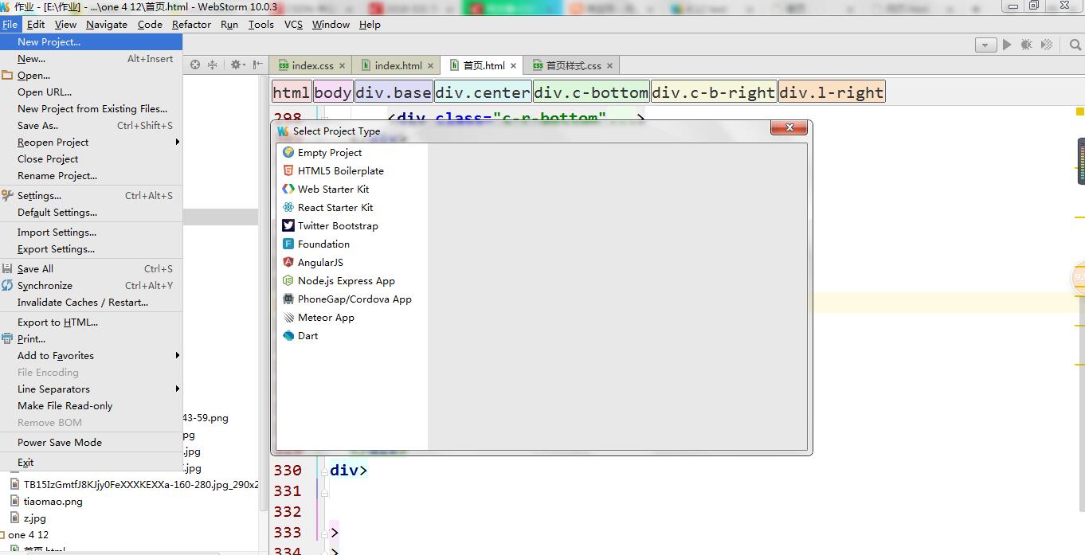Image resolution: width=1085 pixels, height=555 pixels.
Task: Click the Import Settings menu entry
Action: pos(92,232)
